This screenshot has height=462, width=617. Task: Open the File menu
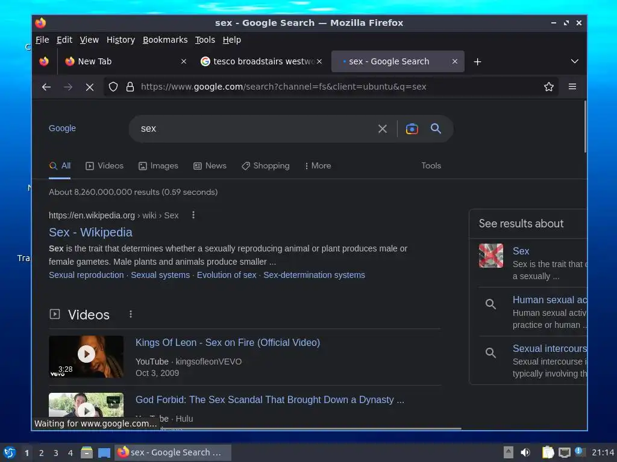pyautogui.click(x=42, y=40)
